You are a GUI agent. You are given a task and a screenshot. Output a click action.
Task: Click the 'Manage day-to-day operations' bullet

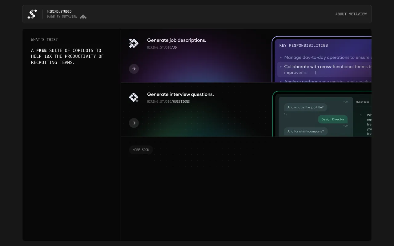pyautogui.click(x=326, y=58)
